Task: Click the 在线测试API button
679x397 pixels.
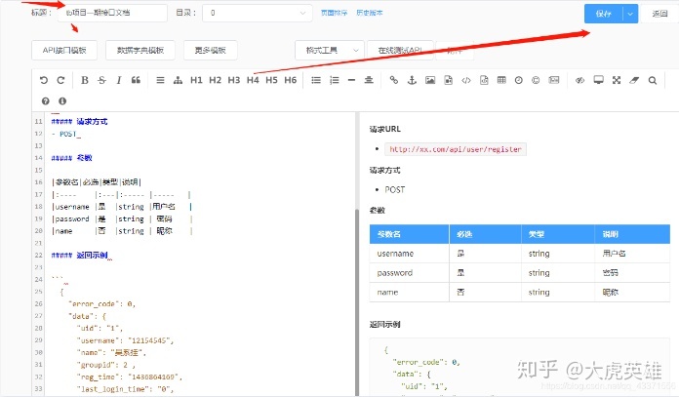Action: (400, 50)
